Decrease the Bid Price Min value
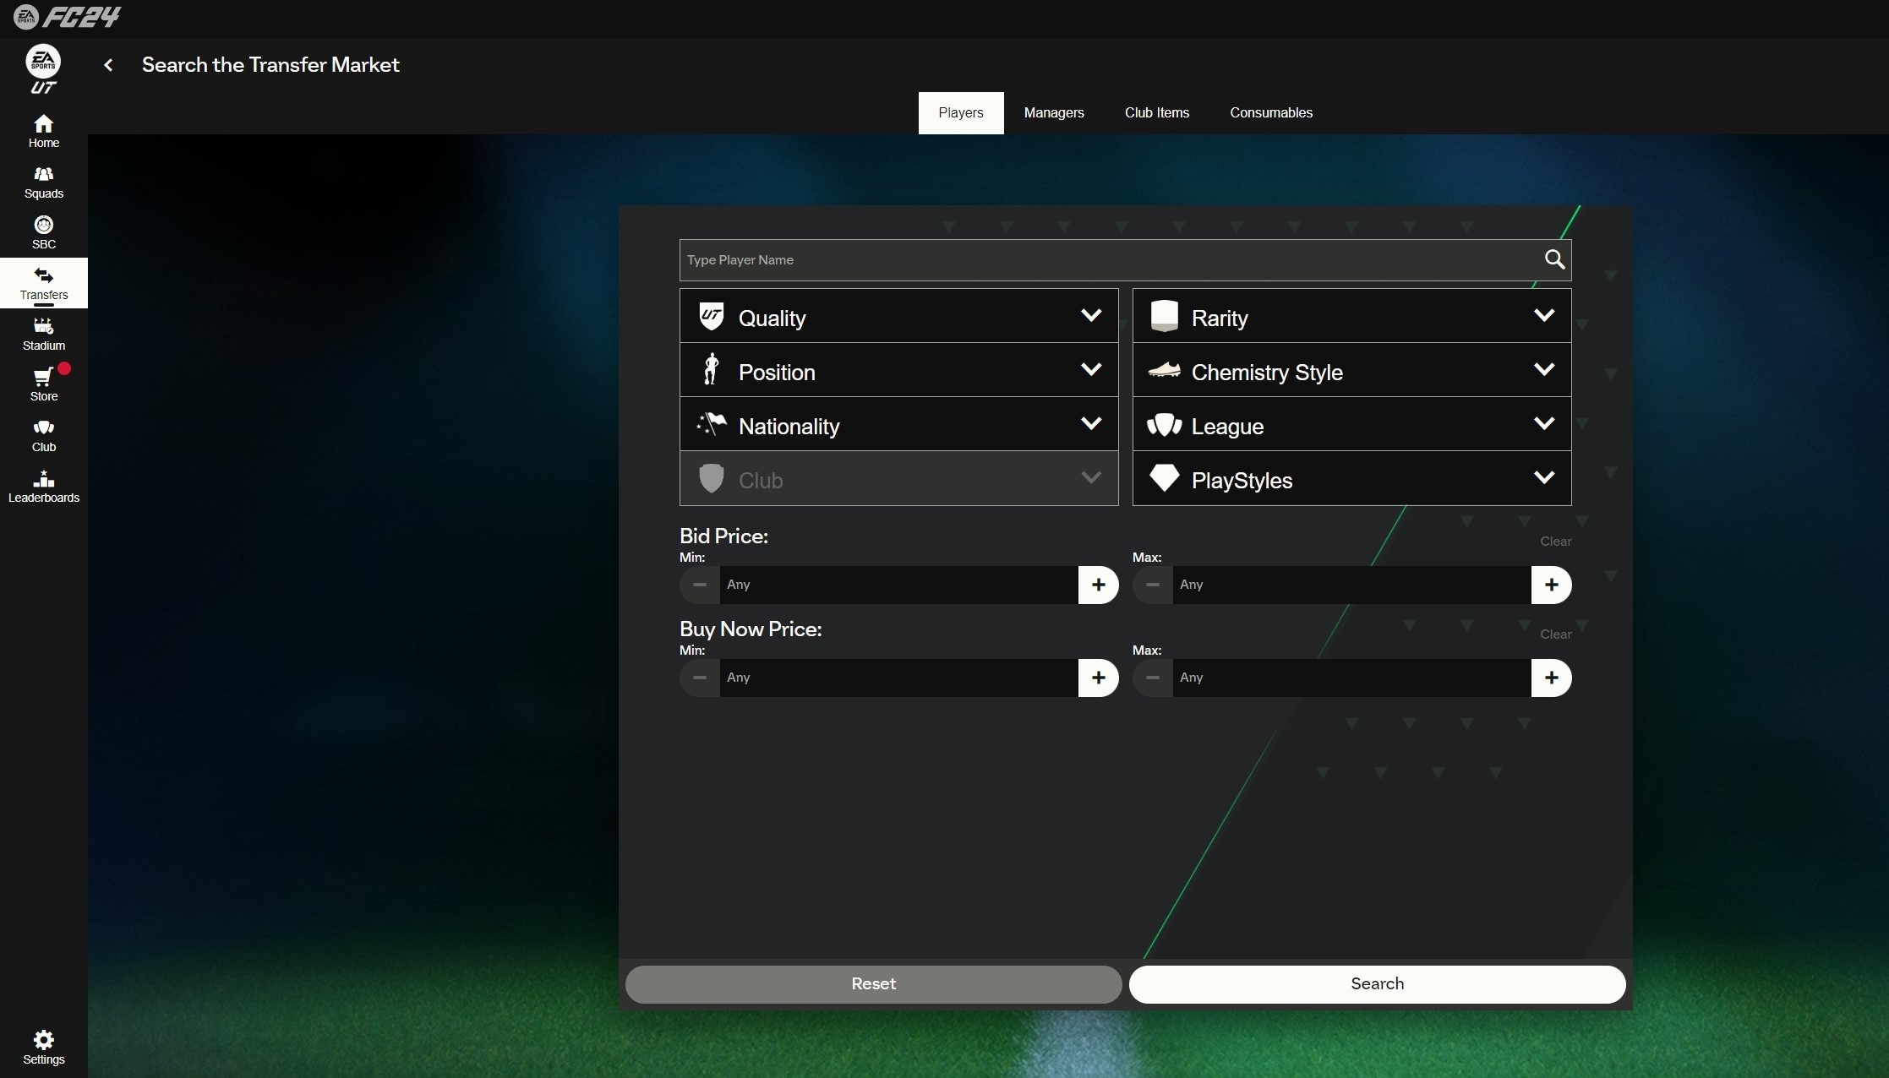This screenshot has width=1889, height=1078. point(700,585)
